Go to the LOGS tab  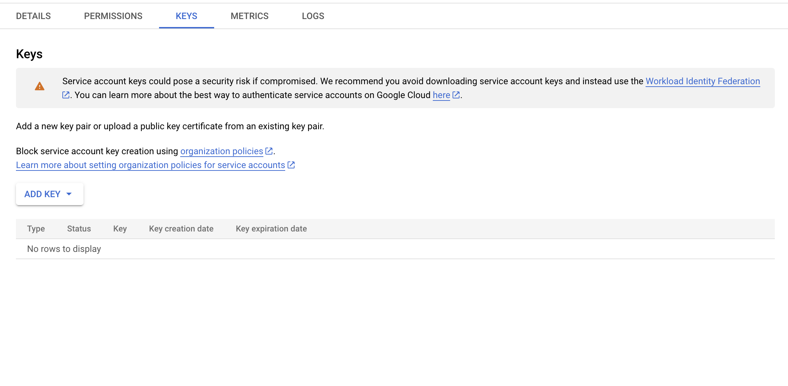point(313,16)
